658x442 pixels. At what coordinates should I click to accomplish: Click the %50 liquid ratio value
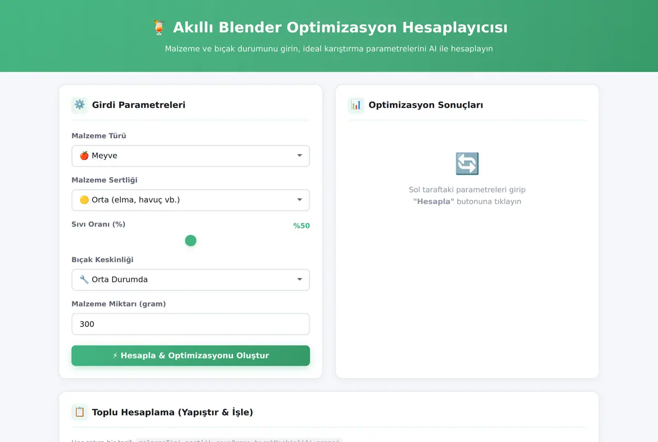pyautogui.click(x=301, y=226)
